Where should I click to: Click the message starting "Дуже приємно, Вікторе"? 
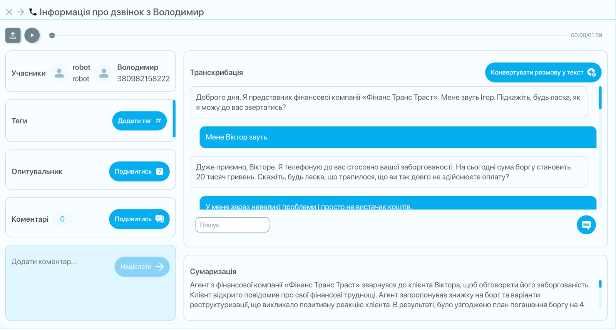coord(388,172)
